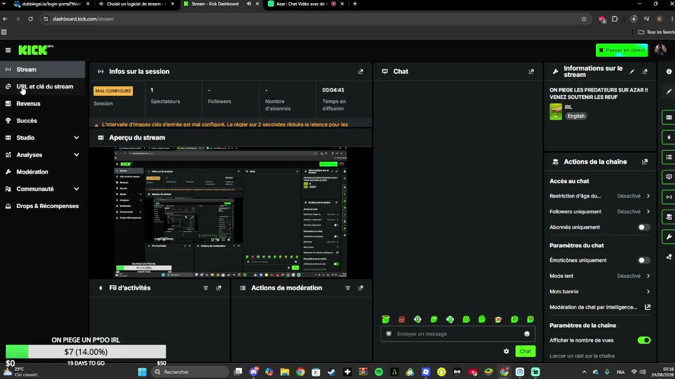Open the emoji picker in chat input
Viewport: 675px width, 379px height.
pos(527,334)
